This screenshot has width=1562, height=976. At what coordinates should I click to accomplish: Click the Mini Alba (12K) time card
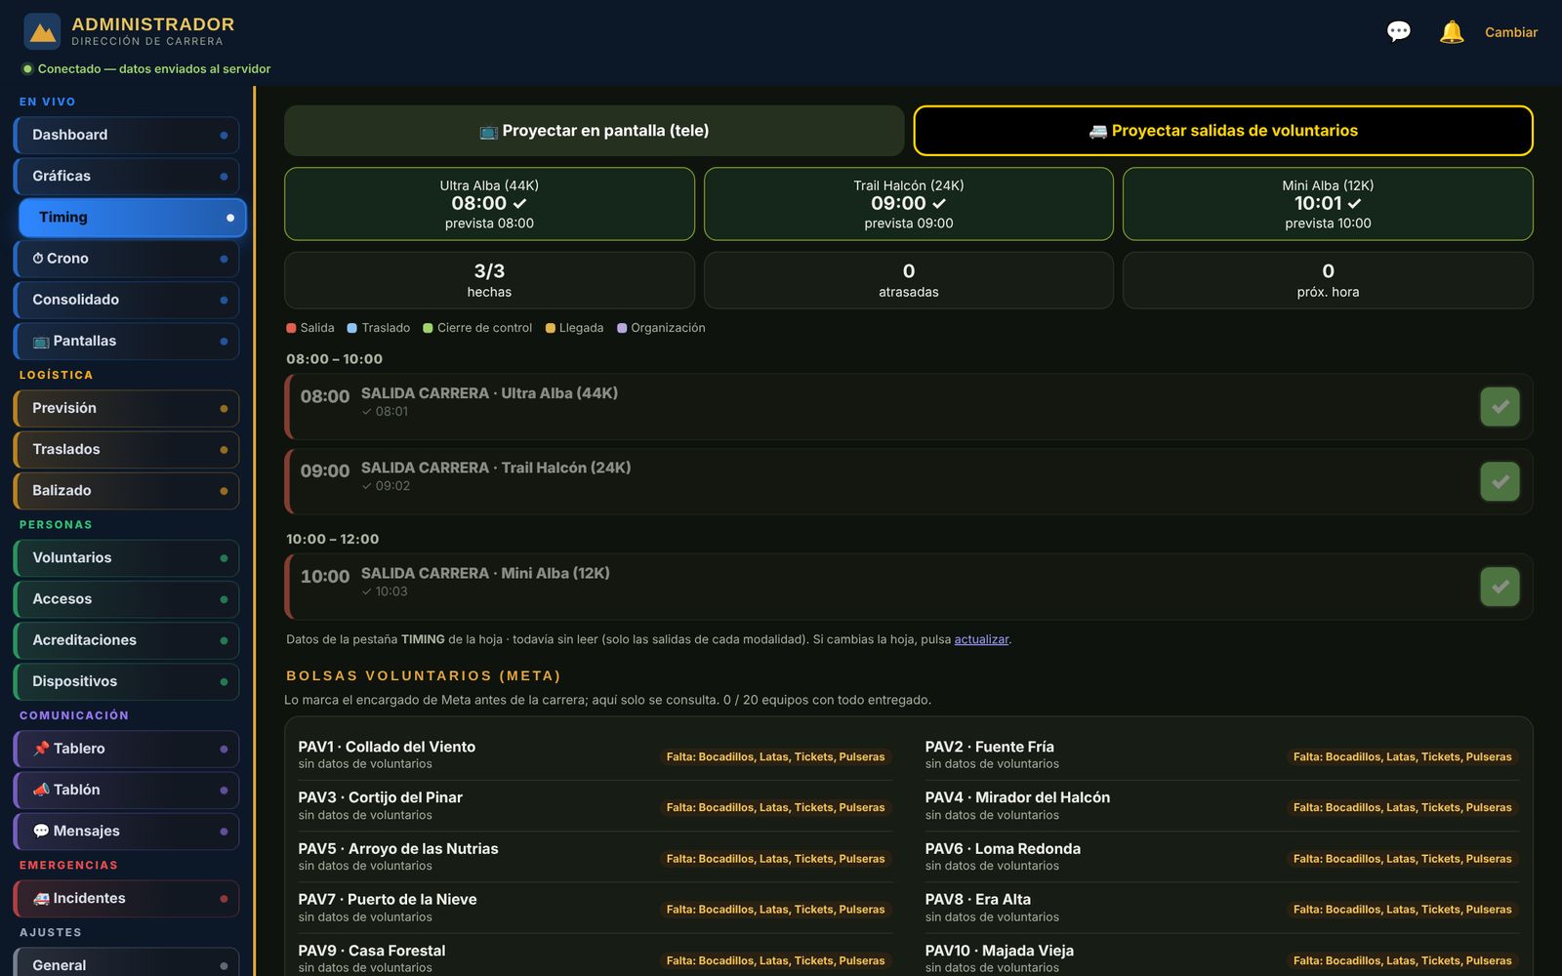1328,204
